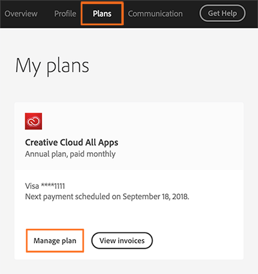Image resolution: width=258 pixels, height=274 pixels.
Task: Click the red Creative Cloud logo icon
Action: tap(34, 121)
